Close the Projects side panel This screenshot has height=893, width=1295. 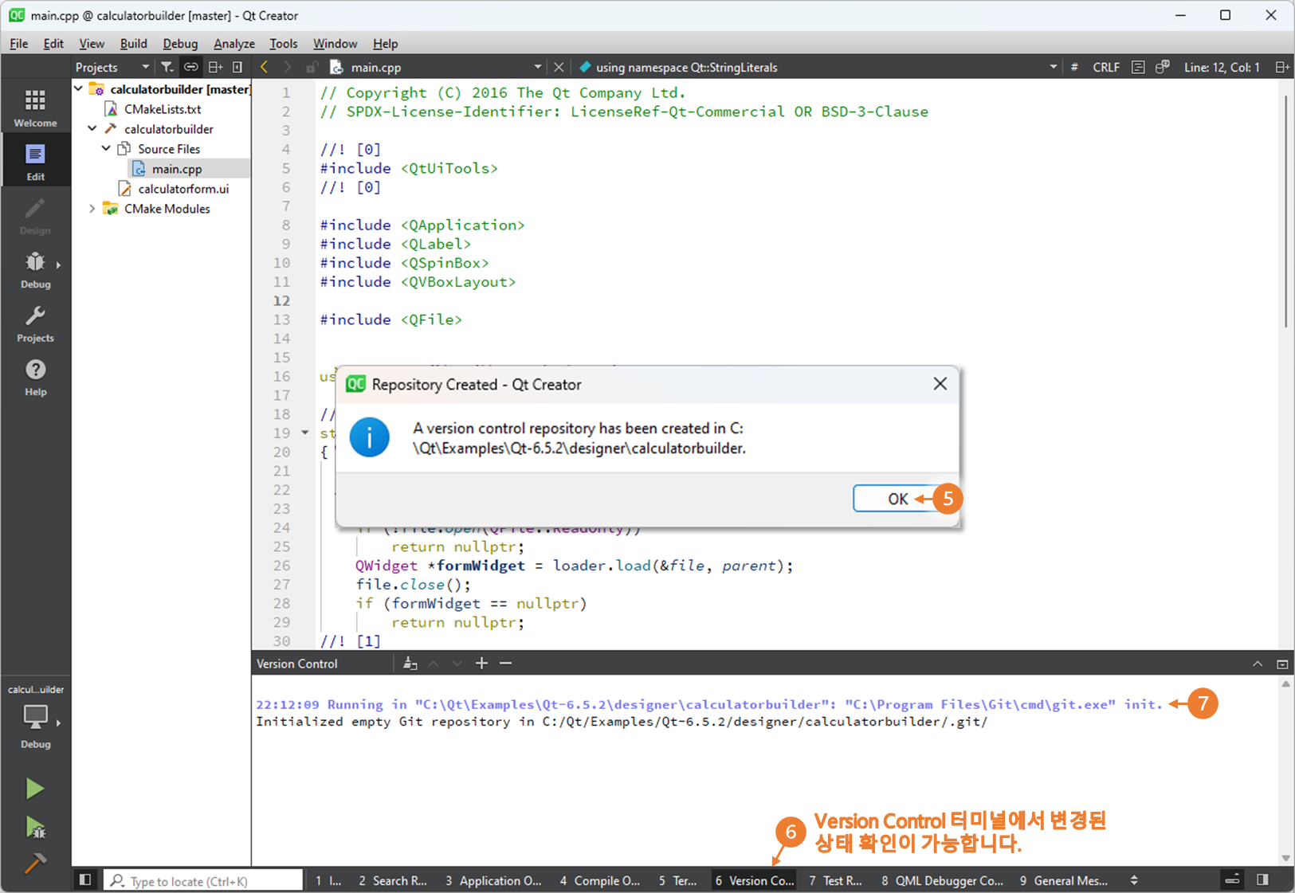[x=237, y=67]
